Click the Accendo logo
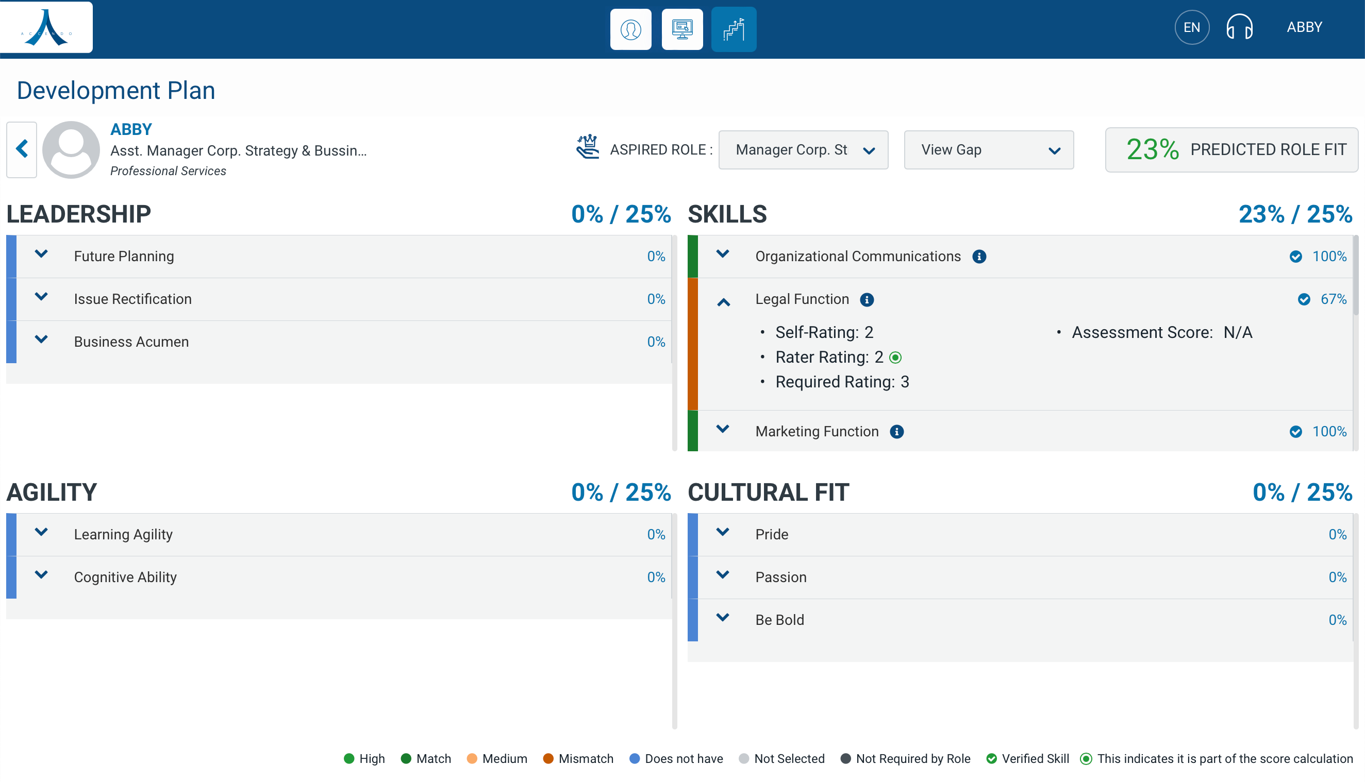This screenshot has height=782, width=1365. pos(46,27)
